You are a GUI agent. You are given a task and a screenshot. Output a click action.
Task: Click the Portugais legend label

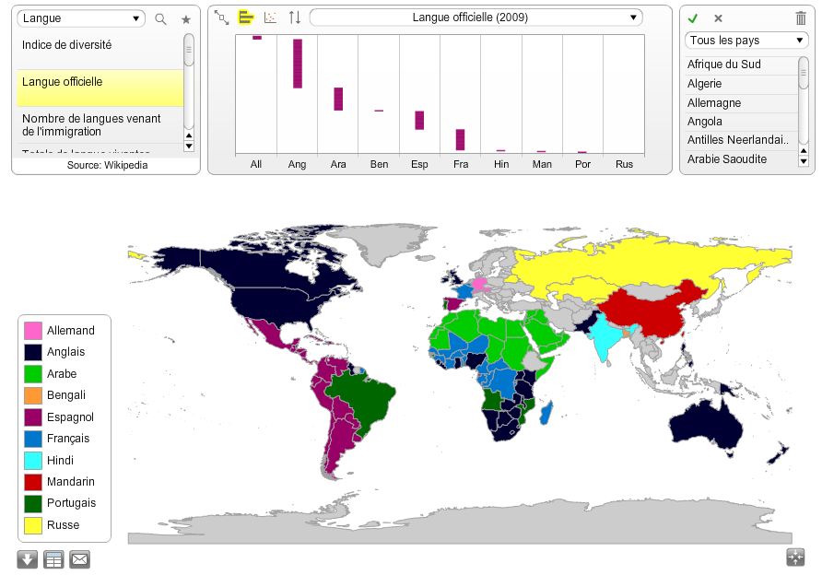pyautogui.click(x=71, y=503)
